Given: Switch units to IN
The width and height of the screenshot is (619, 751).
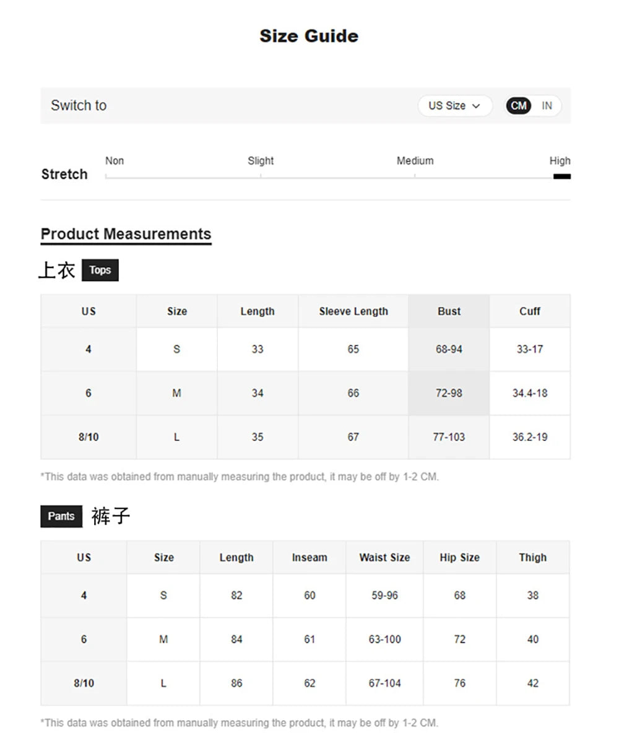Looking at the screenshot, I should pos(547,106).
